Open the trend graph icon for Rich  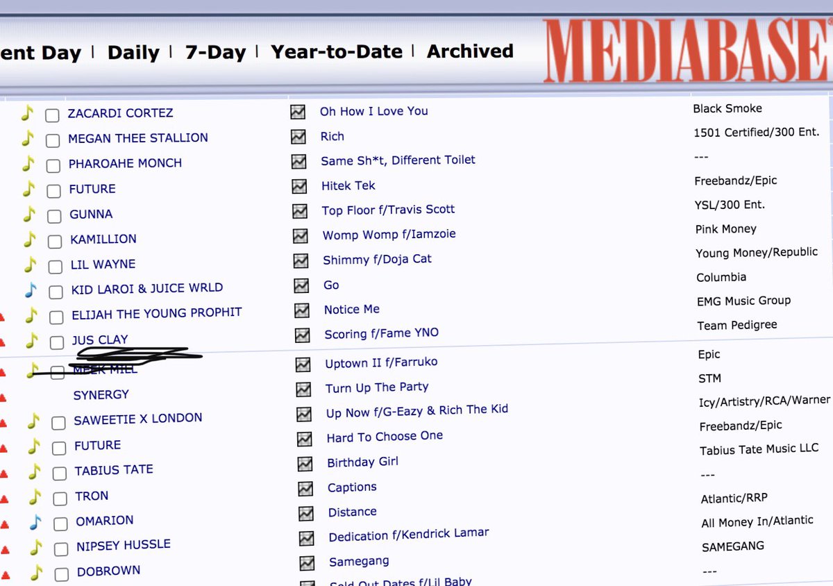[x=298, y=137]
